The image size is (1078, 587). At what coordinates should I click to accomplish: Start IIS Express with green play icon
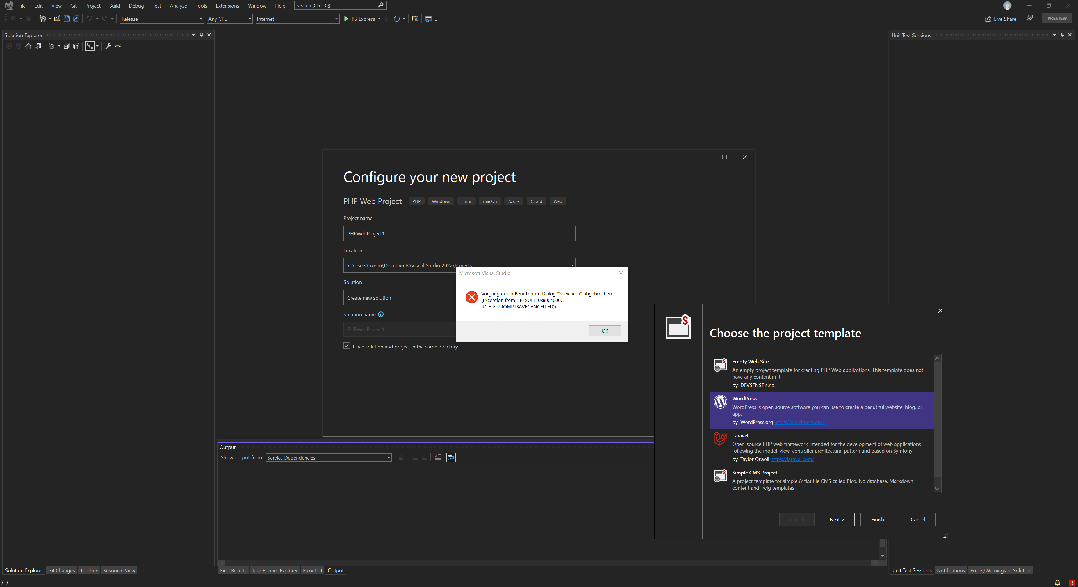[346, 19]
